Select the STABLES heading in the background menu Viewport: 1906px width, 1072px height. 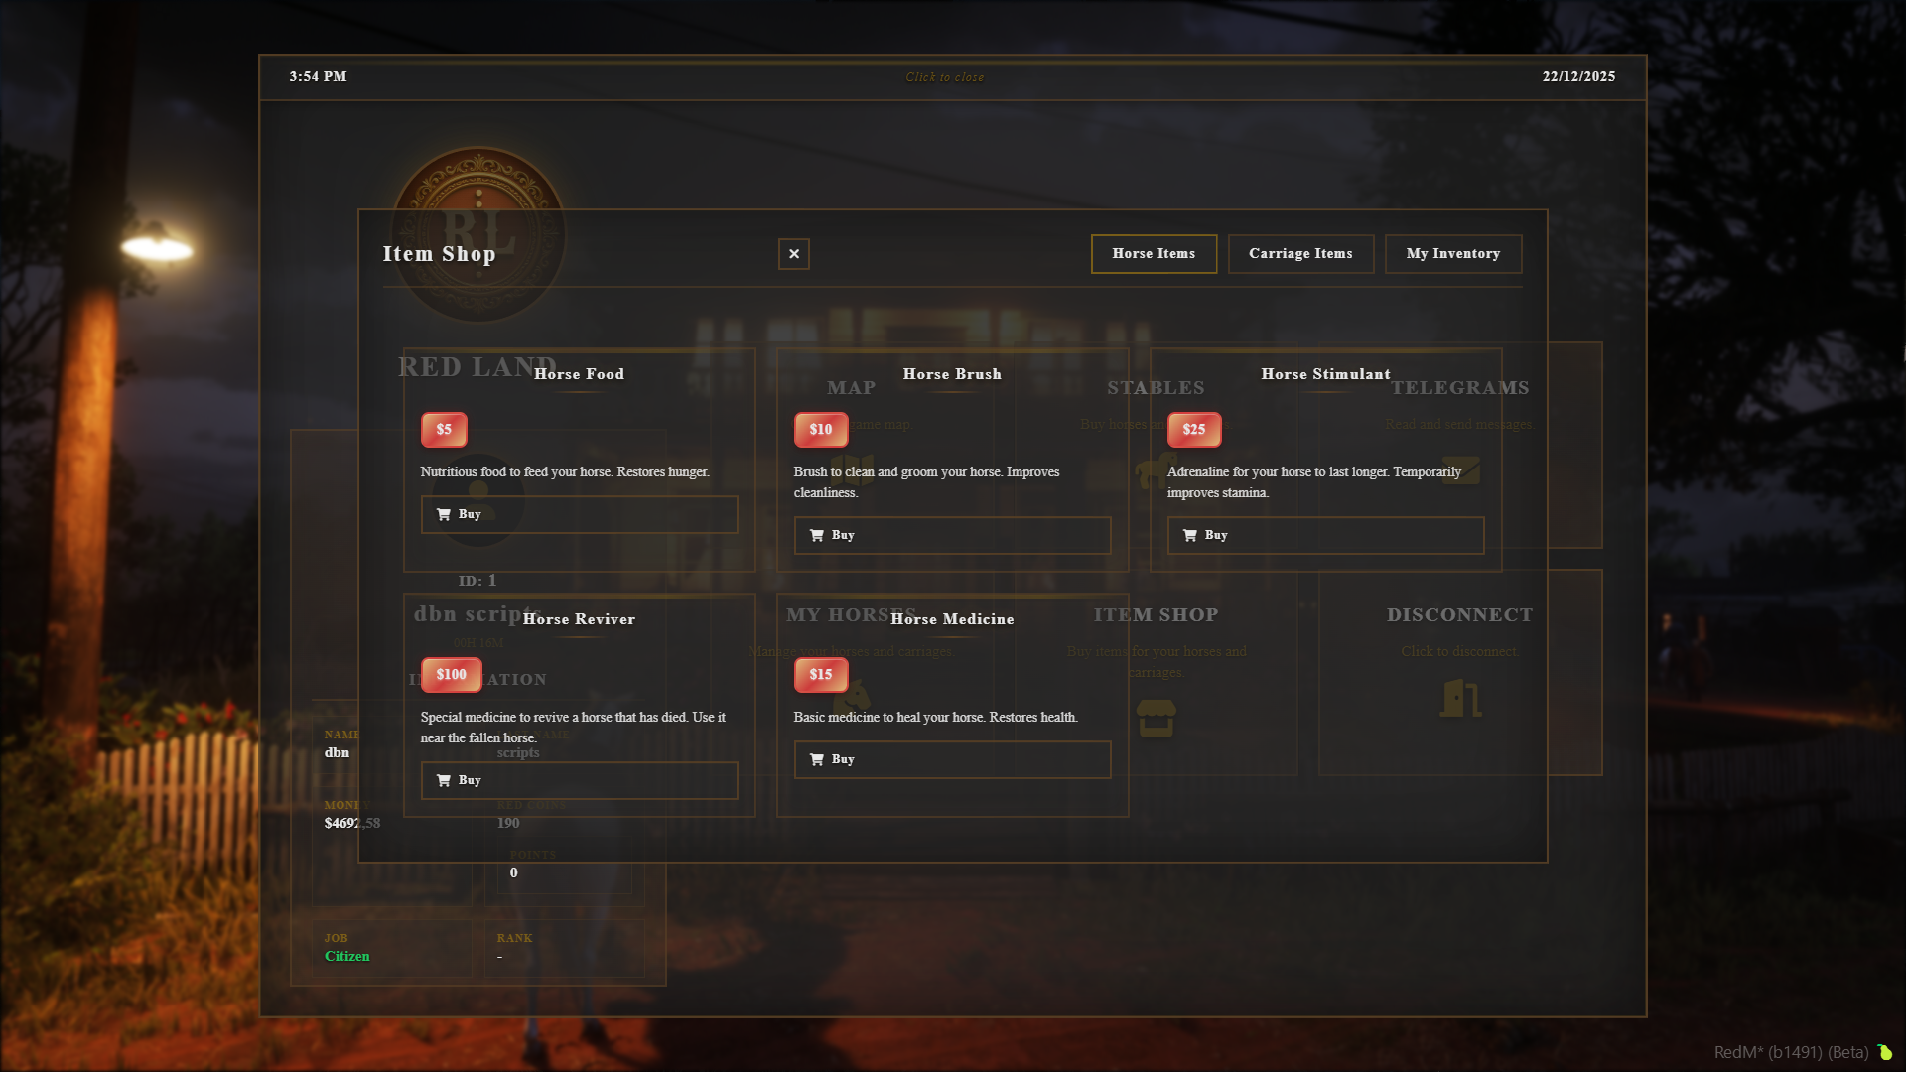(1157, 388)
